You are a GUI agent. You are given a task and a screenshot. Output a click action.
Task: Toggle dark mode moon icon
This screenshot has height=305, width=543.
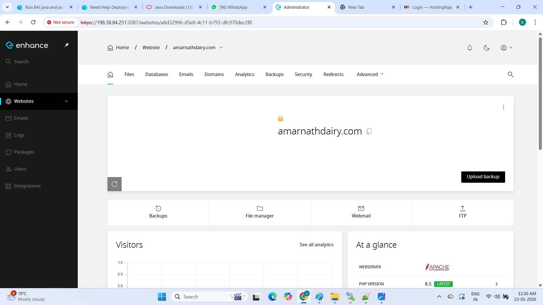click(x=487, y=48)
